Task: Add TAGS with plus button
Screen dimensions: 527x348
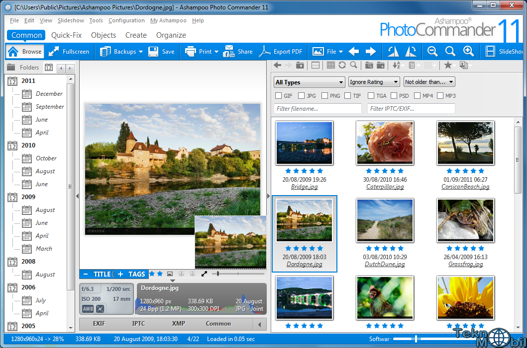Action: click(x=120, y=274)
